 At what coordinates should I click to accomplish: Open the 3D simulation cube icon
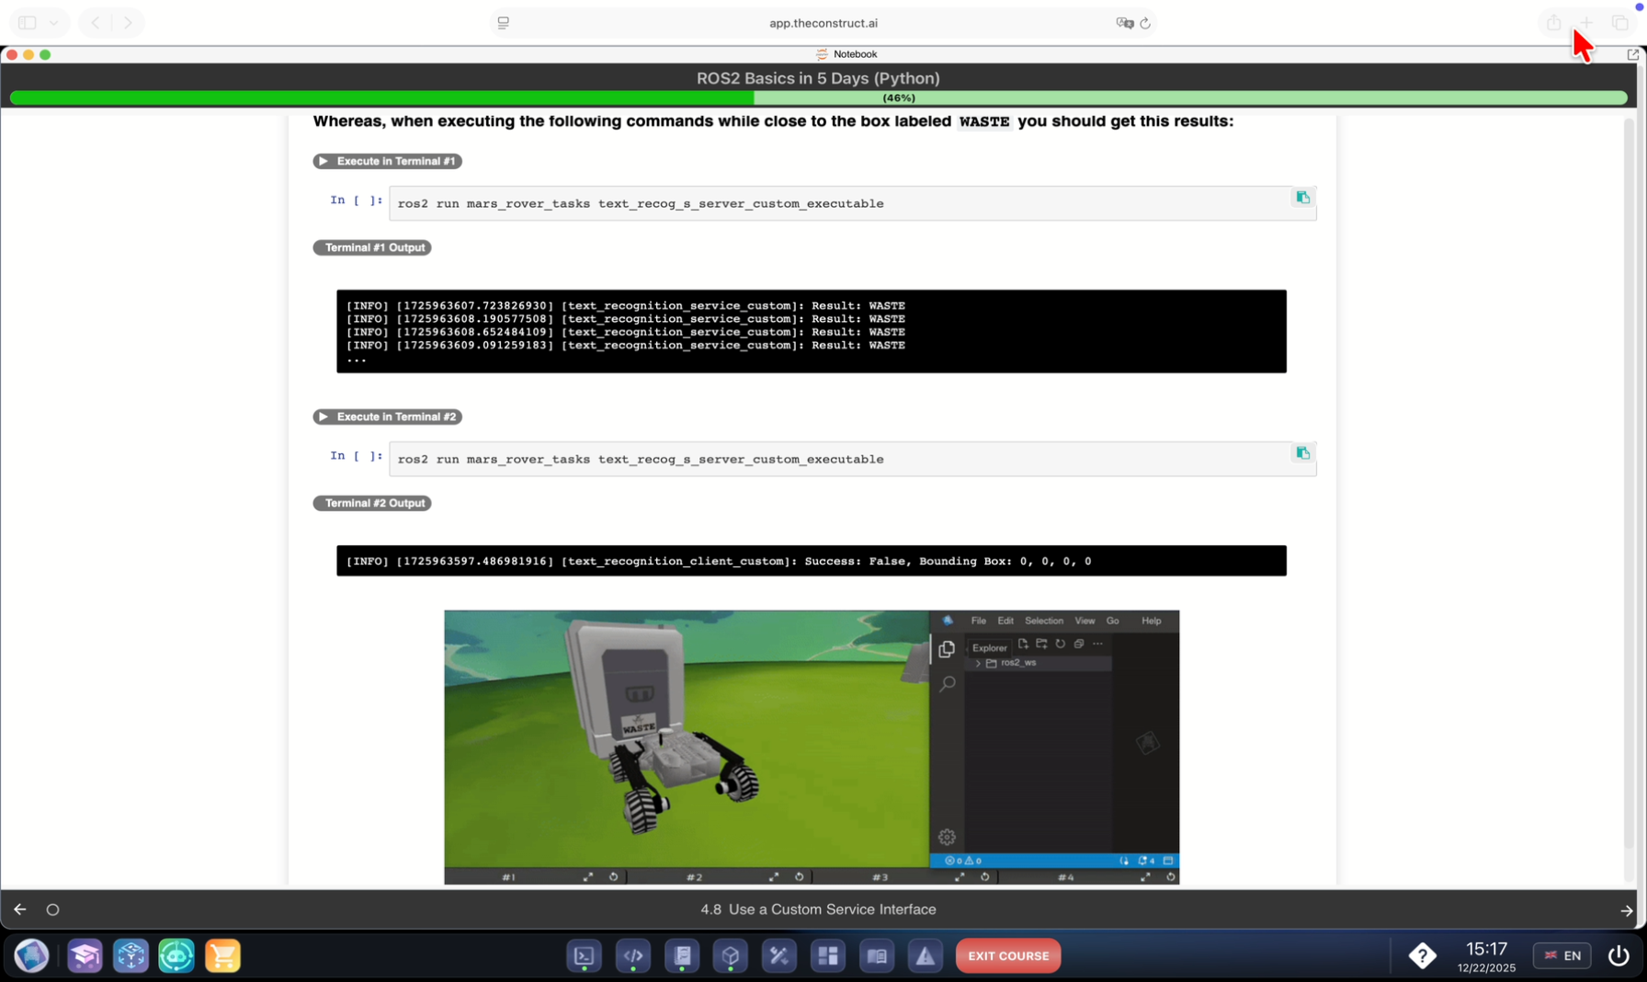[731, 956]
